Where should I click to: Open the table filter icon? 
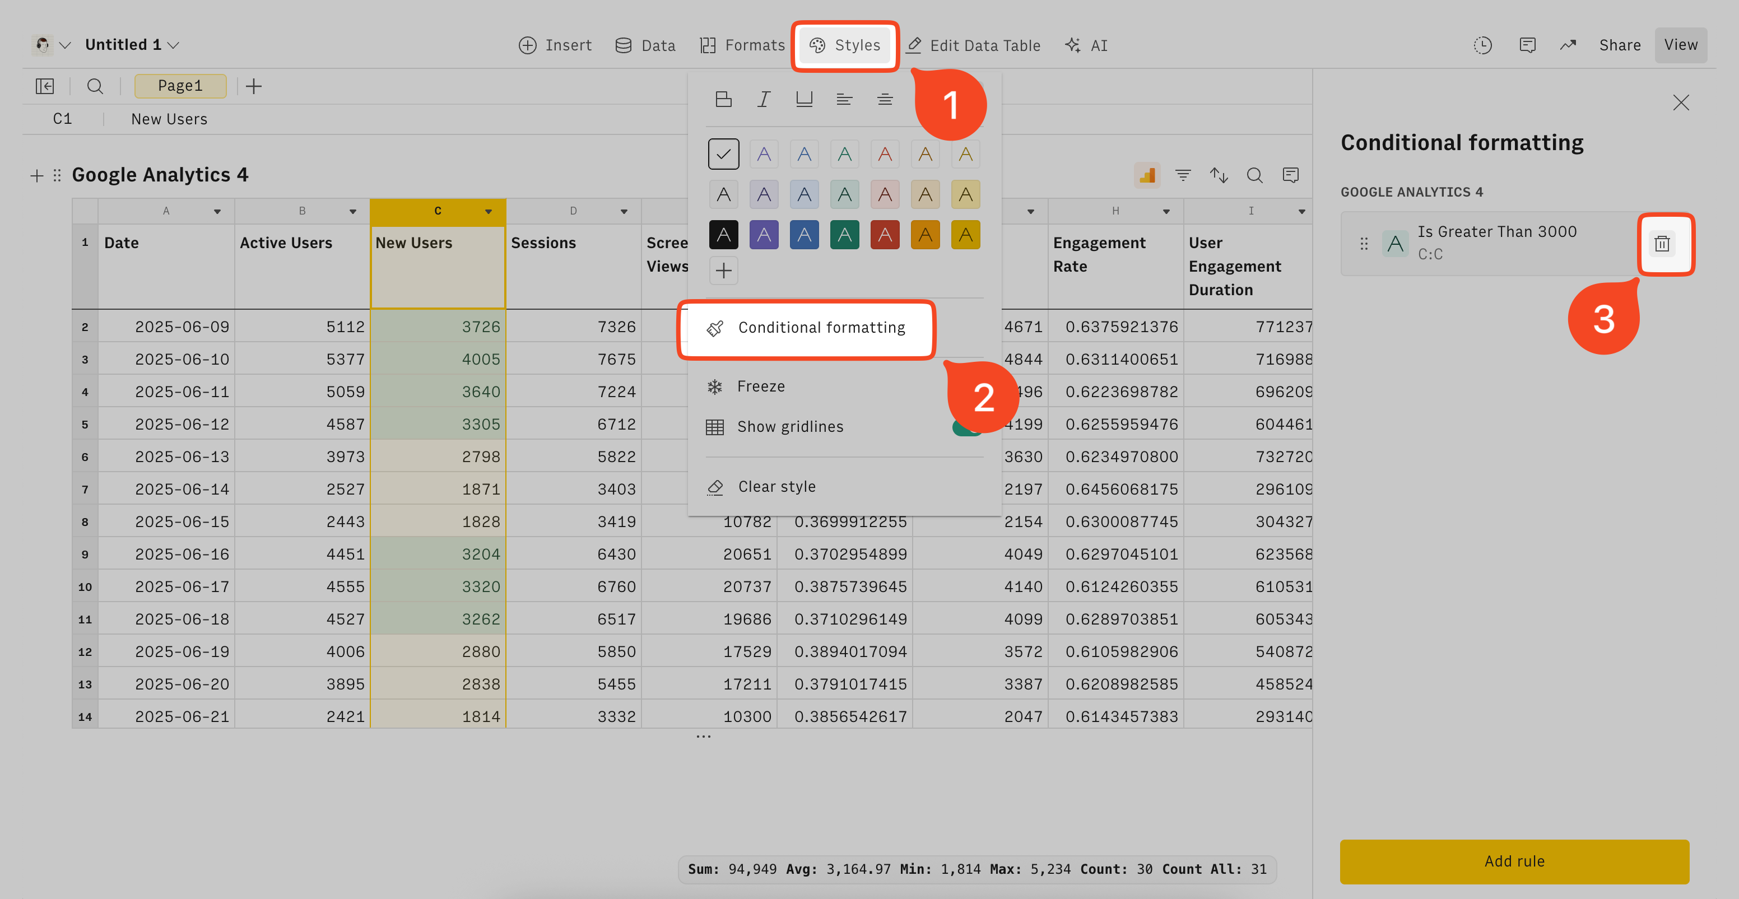pyautogui.click(x=1183, y=175)
